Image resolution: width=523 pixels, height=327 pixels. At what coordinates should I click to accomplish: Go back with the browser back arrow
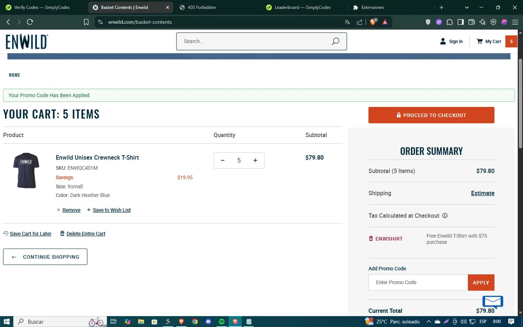pyautogui.click(x=8, y=22)
